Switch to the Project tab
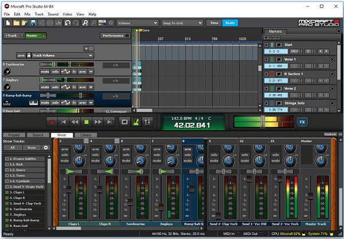This screenshot has width=344, height=239. coord(14,135)
